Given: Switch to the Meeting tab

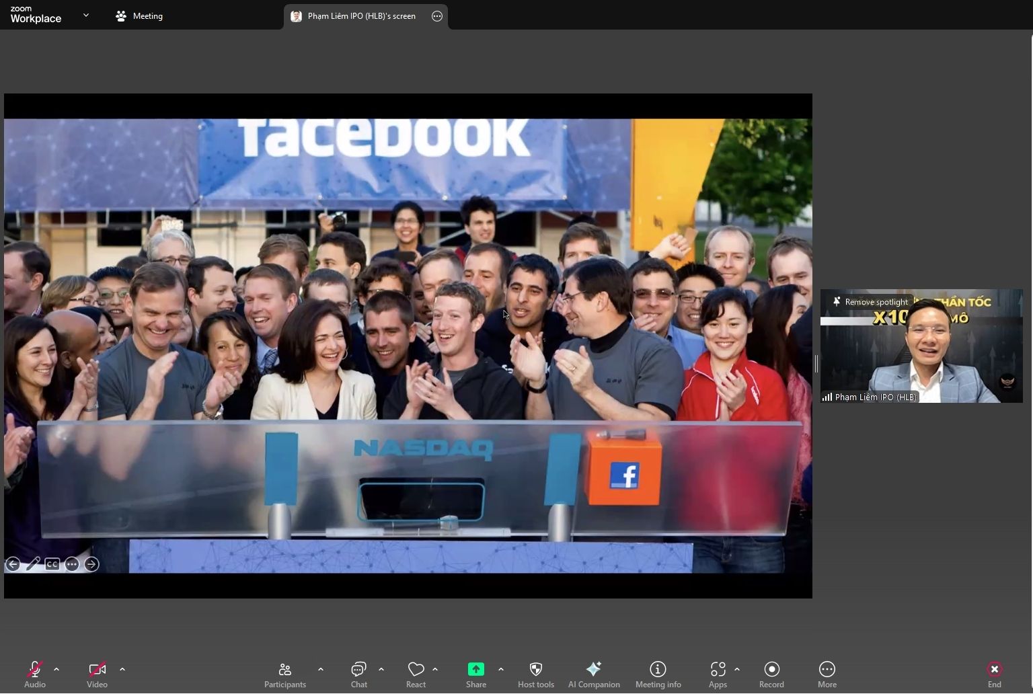Looking at the screenshot, I should click(x=139, y=16).
